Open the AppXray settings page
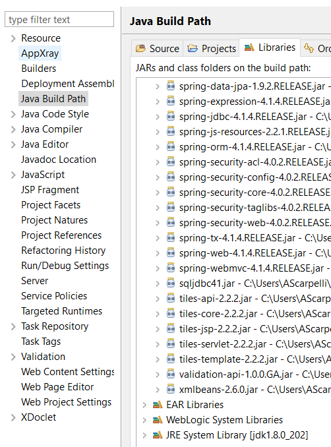This screenshot has height=447, width=331. click(x=40, y=53)
